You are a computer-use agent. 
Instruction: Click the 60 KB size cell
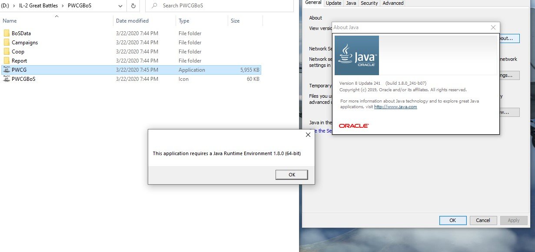253,79
